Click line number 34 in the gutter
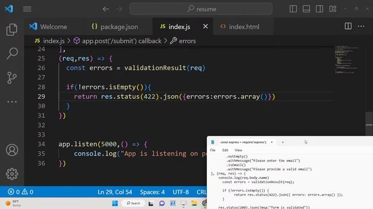This screenshot has width=373, height=209. point(41,144)
